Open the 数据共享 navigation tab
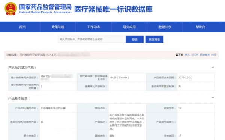Screen dimensions: 225x140 point(165,27)
